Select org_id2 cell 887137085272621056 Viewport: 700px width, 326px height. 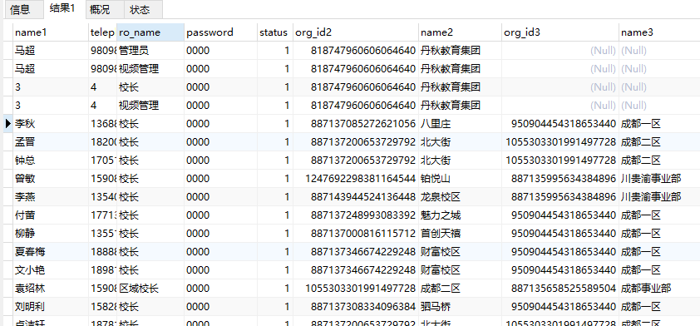356,124
